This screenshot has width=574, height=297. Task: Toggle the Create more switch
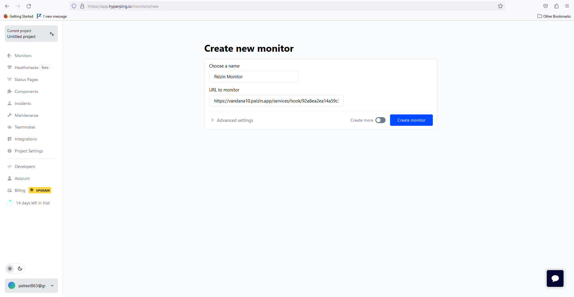(x=380, y=120)
